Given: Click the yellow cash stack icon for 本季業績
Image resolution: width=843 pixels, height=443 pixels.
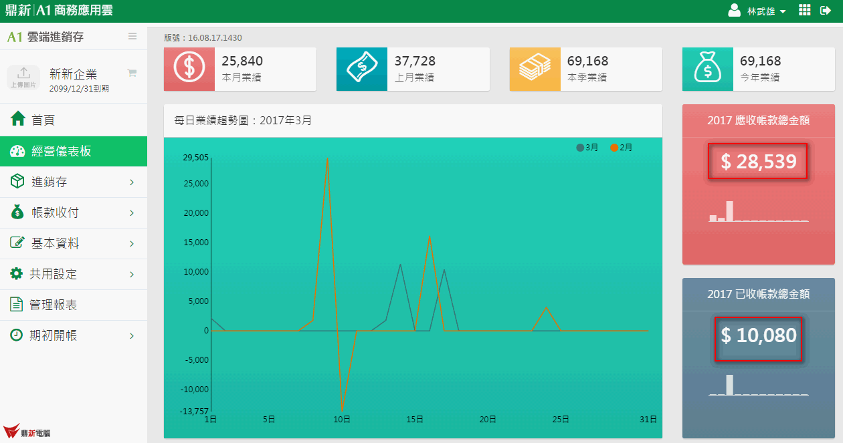Looking at the screenshot, I should tap(535, 69).
